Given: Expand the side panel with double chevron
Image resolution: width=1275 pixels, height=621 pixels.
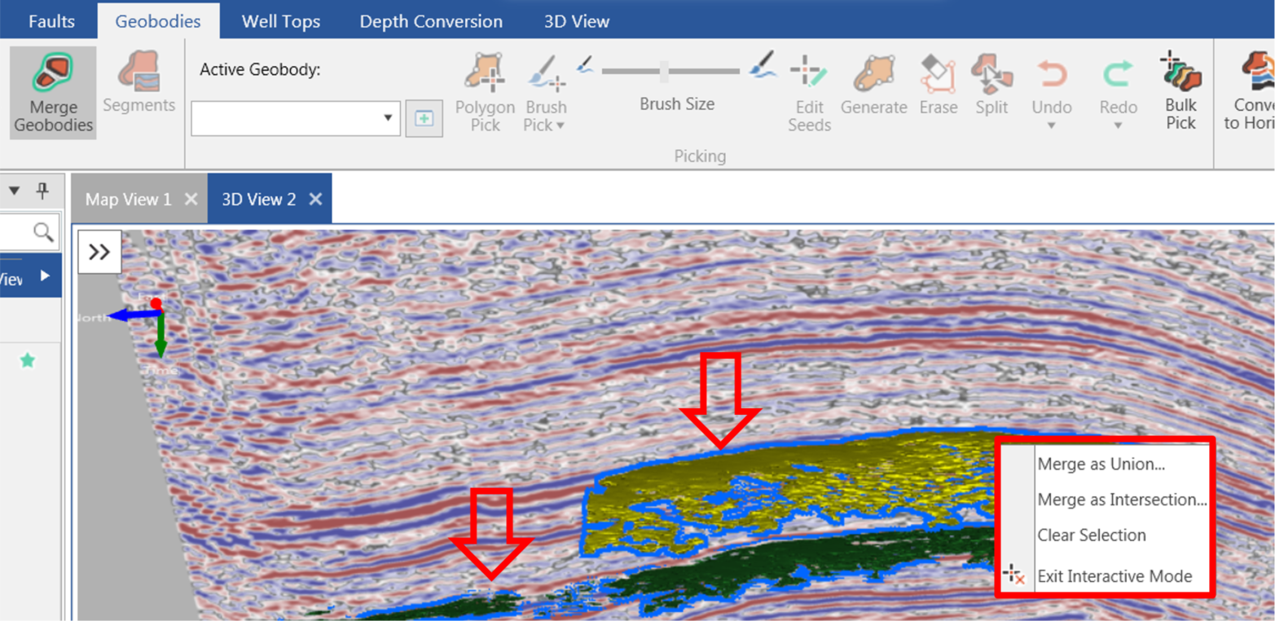Looking at the screenshot, I should [99, 252].
